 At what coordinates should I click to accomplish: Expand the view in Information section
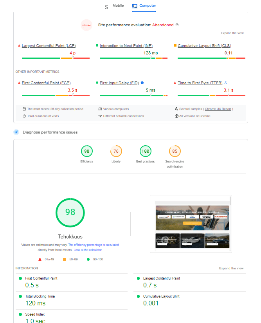click(231, 268)
